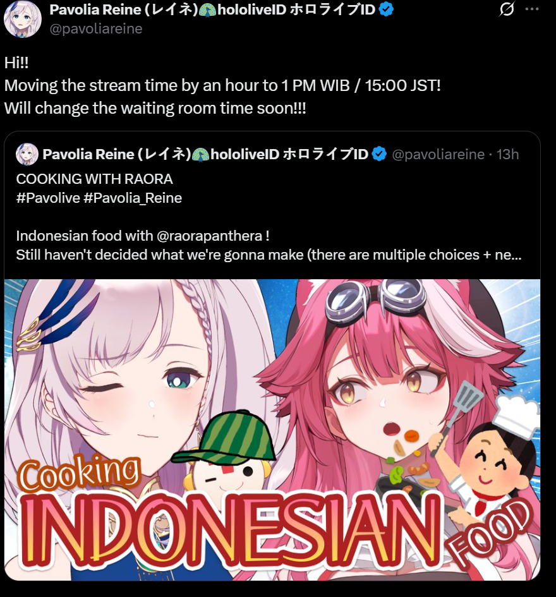Open the @pavoliareine handle under the name

tap(96, 28)
